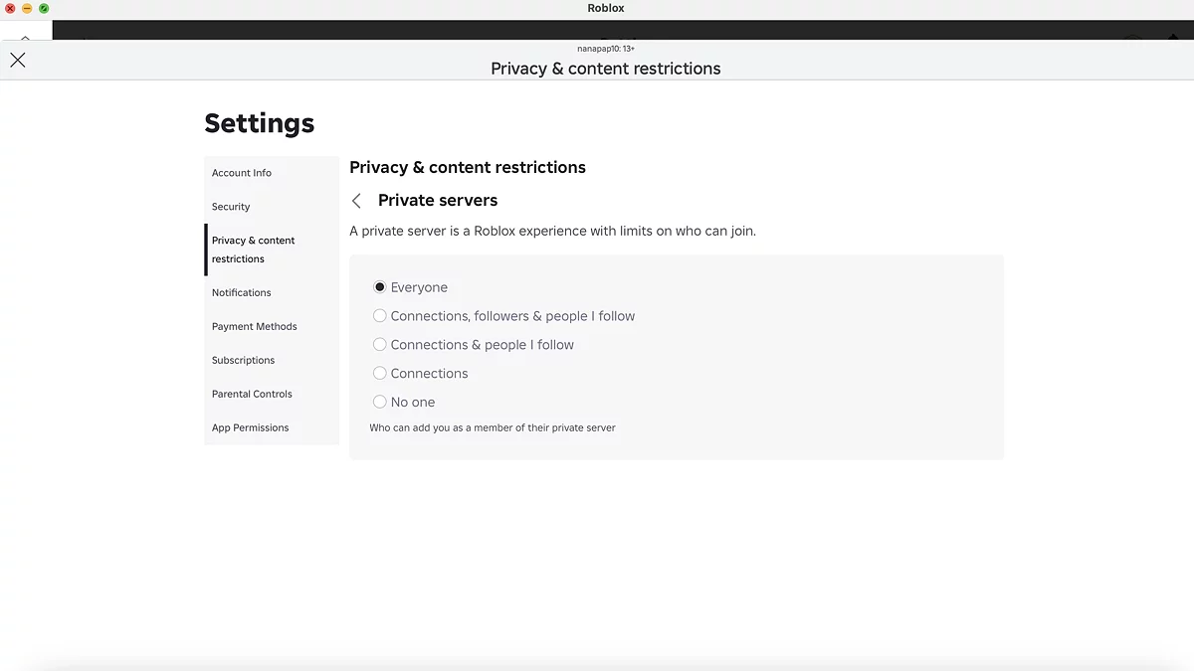The width and height of the screenshot is (1194, 671).
Task: Set private servers to No one
Action: 380,403
